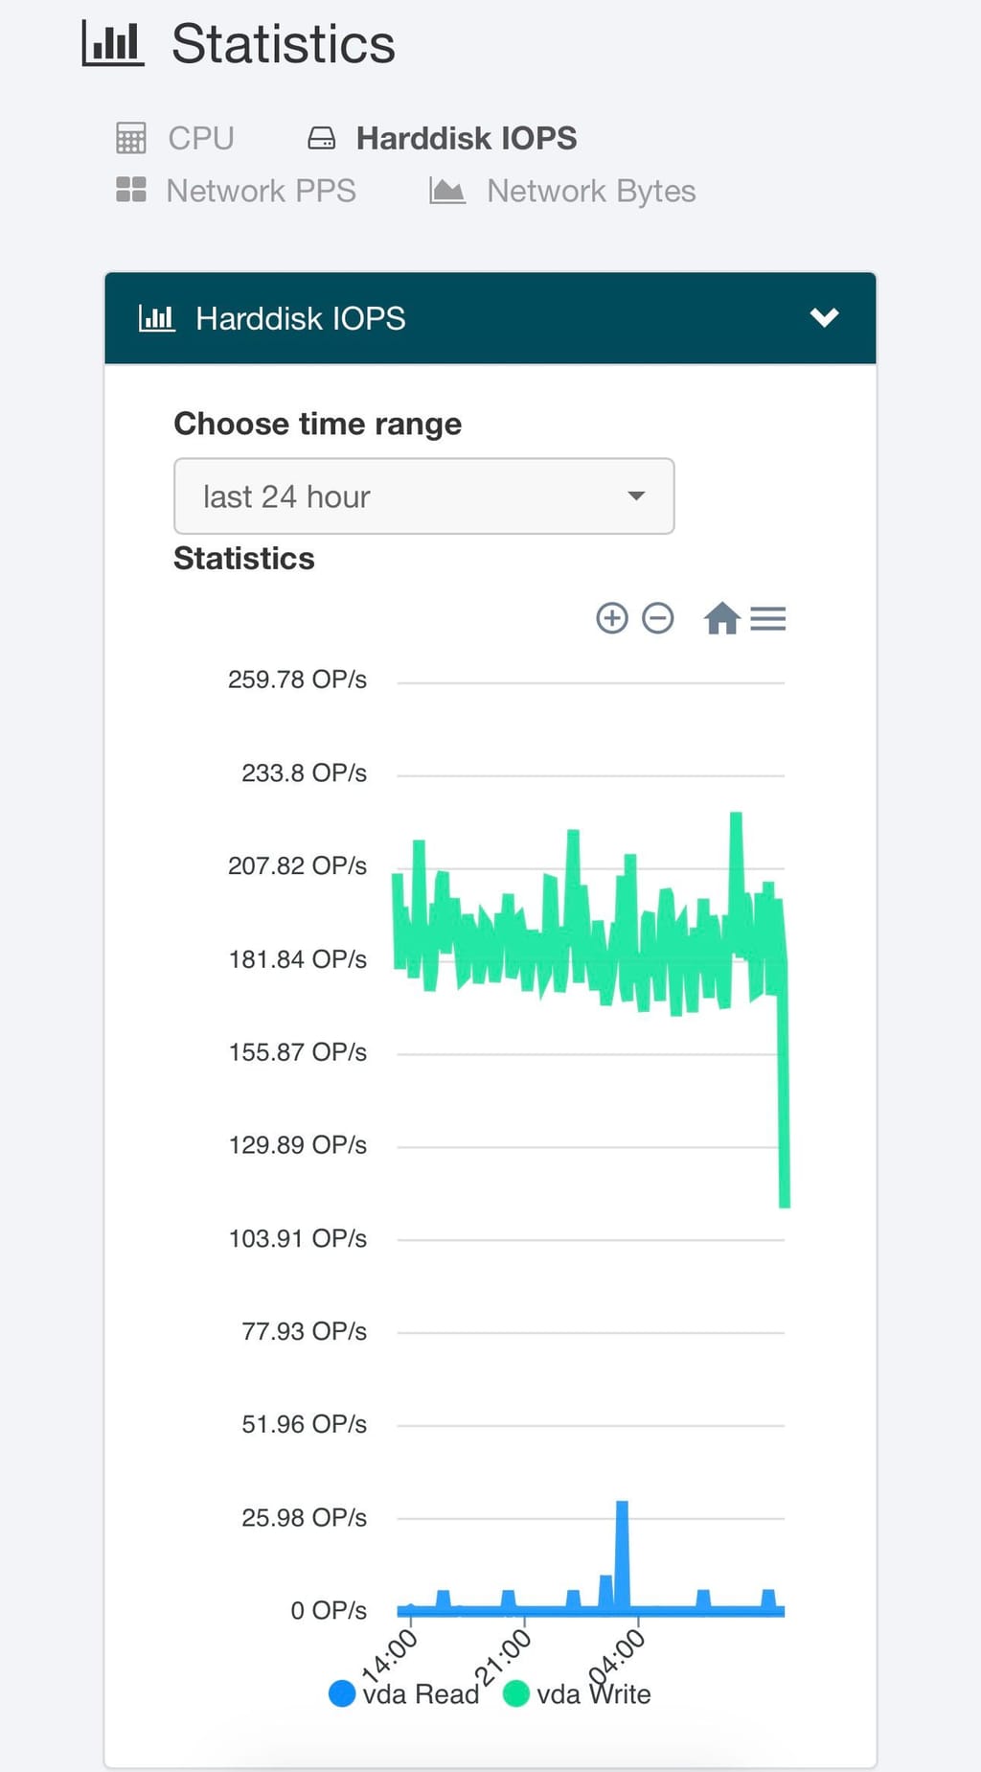981x1772 pixels.
Task: Collapse the Harddisk IOPS panel chevron
Action: (x=824, y=317)
